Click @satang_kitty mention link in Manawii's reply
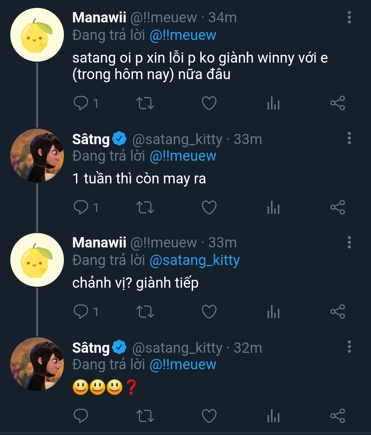This screenshot has width=371, height=435. 194,261
